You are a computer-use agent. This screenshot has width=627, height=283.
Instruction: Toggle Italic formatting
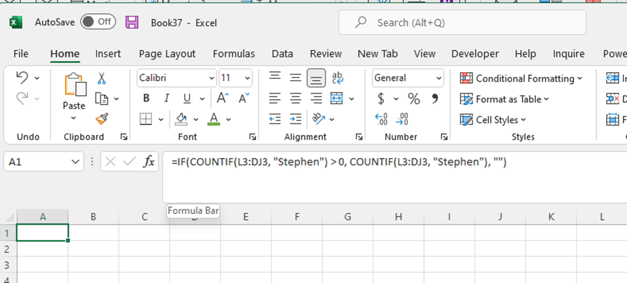coord(166,99)
